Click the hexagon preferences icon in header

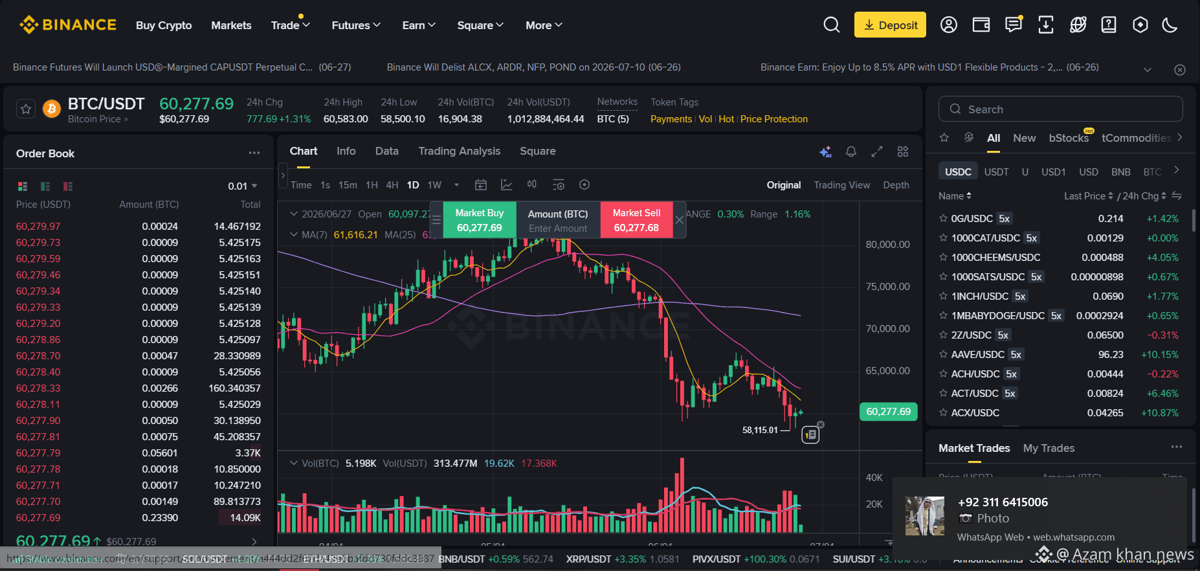coord(1140,25)
